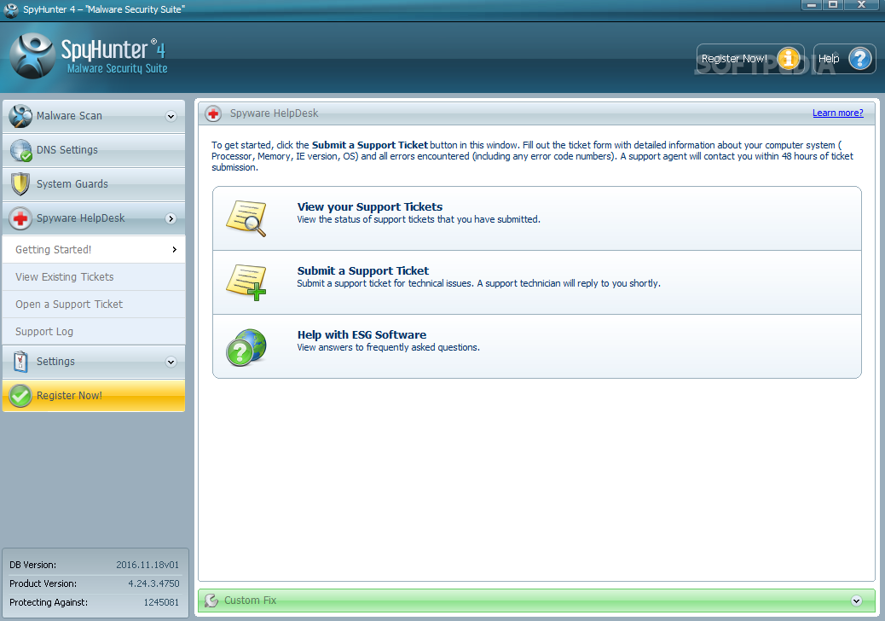Select Getting Started! submenu item
885x621 pixels.
94,250
